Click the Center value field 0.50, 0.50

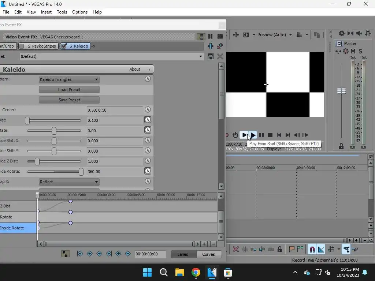(x=115, y=110)
